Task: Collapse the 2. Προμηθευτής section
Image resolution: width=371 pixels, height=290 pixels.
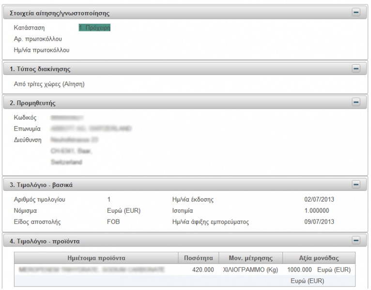Action: coord(356,102)
